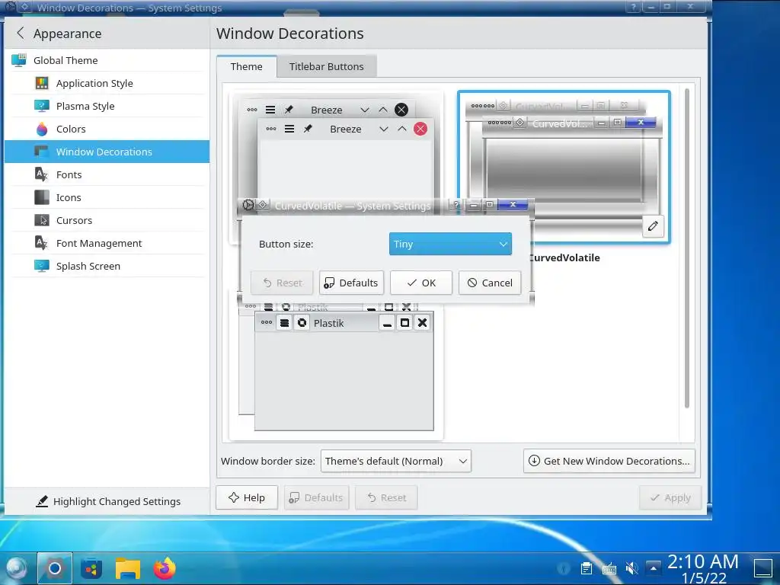Viewport: 780px width, 585px height.
Task: Click the Splash Screen icon
Action: click(x=42, y=266)
